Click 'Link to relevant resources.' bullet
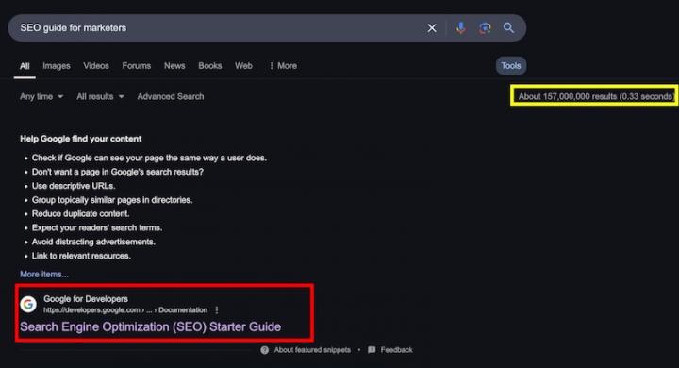This screenshot has height=368, width=679. (x=81, y=256)
